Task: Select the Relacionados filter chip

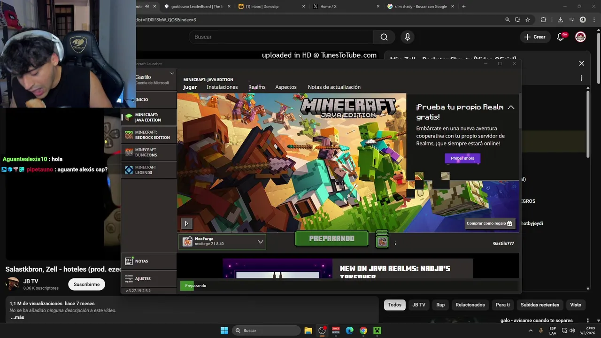Action: [470, 305]
